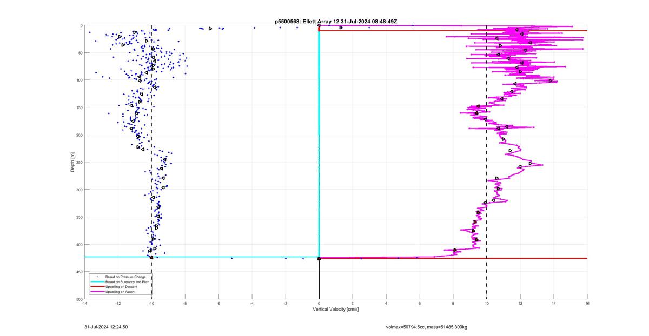Click depth axis tick label '100'
The image size is (649, 336).
79,80
